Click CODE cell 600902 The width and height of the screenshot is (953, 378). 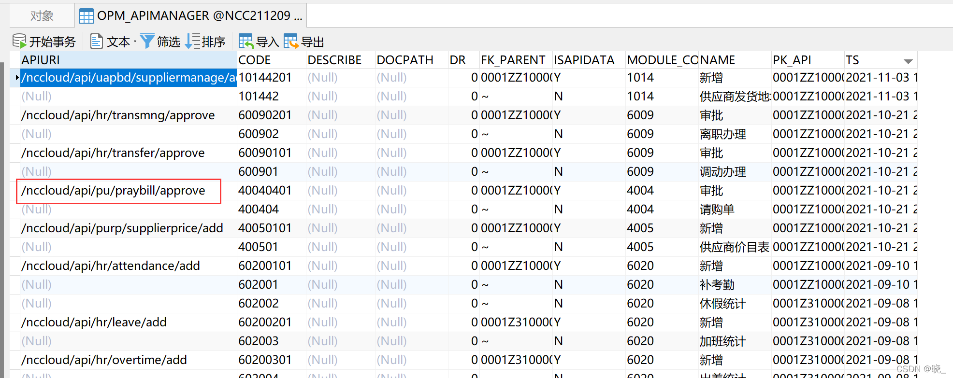pos(272,134)
